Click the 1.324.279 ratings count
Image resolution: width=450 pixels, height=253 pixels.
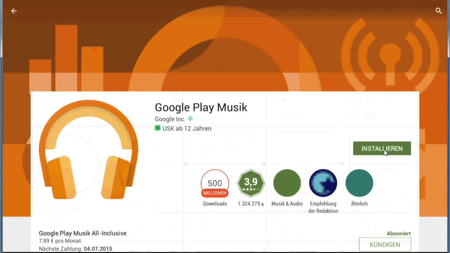(x=249, y=204)
